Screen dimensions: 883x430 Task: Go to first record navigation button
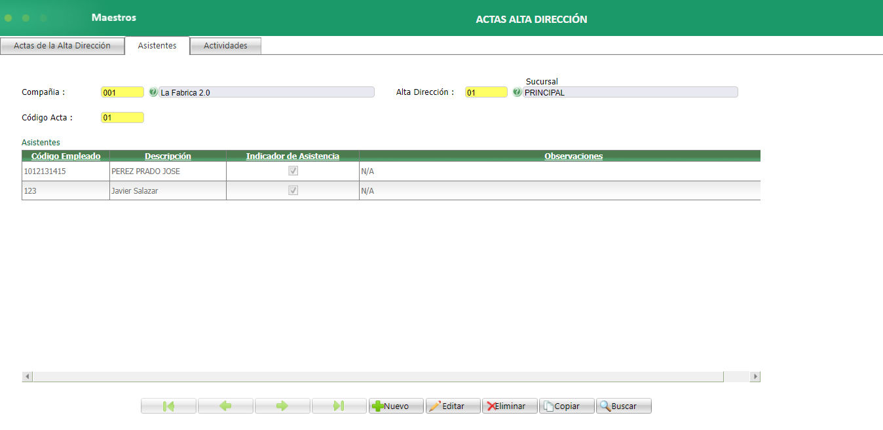coord(168,406)
